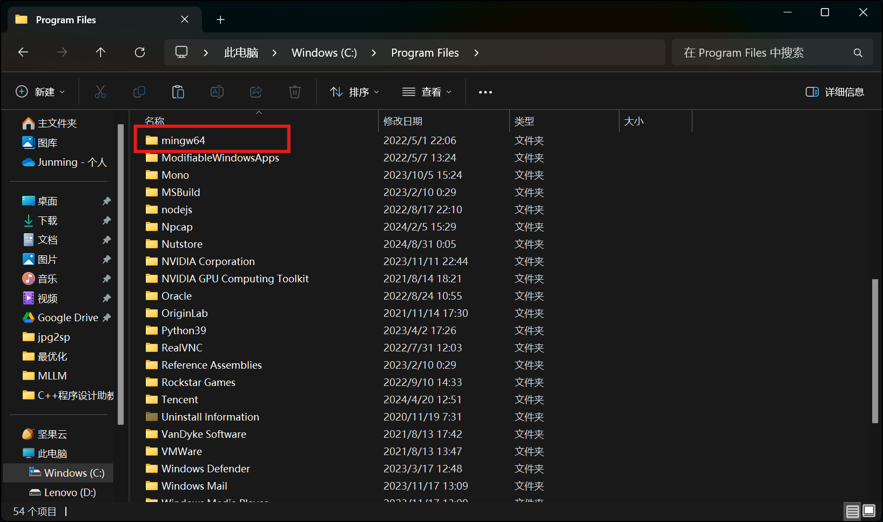The width and height of the screenshot is (883, 522).
Task: Unpin Google Drive using its pin icon
Action: [x=106, y=318]
